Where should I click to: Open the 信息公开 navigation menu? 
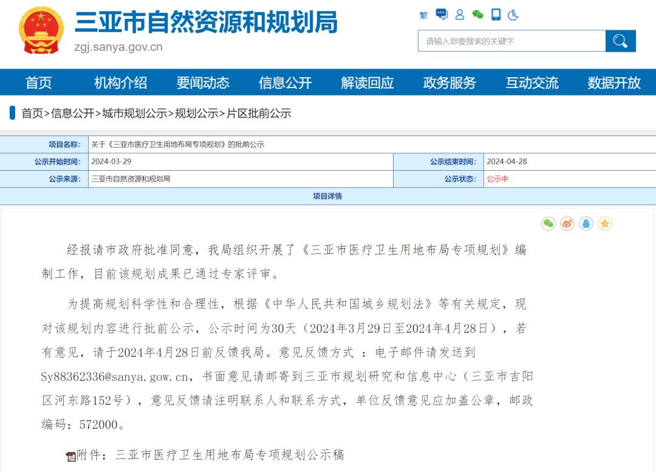285,83
